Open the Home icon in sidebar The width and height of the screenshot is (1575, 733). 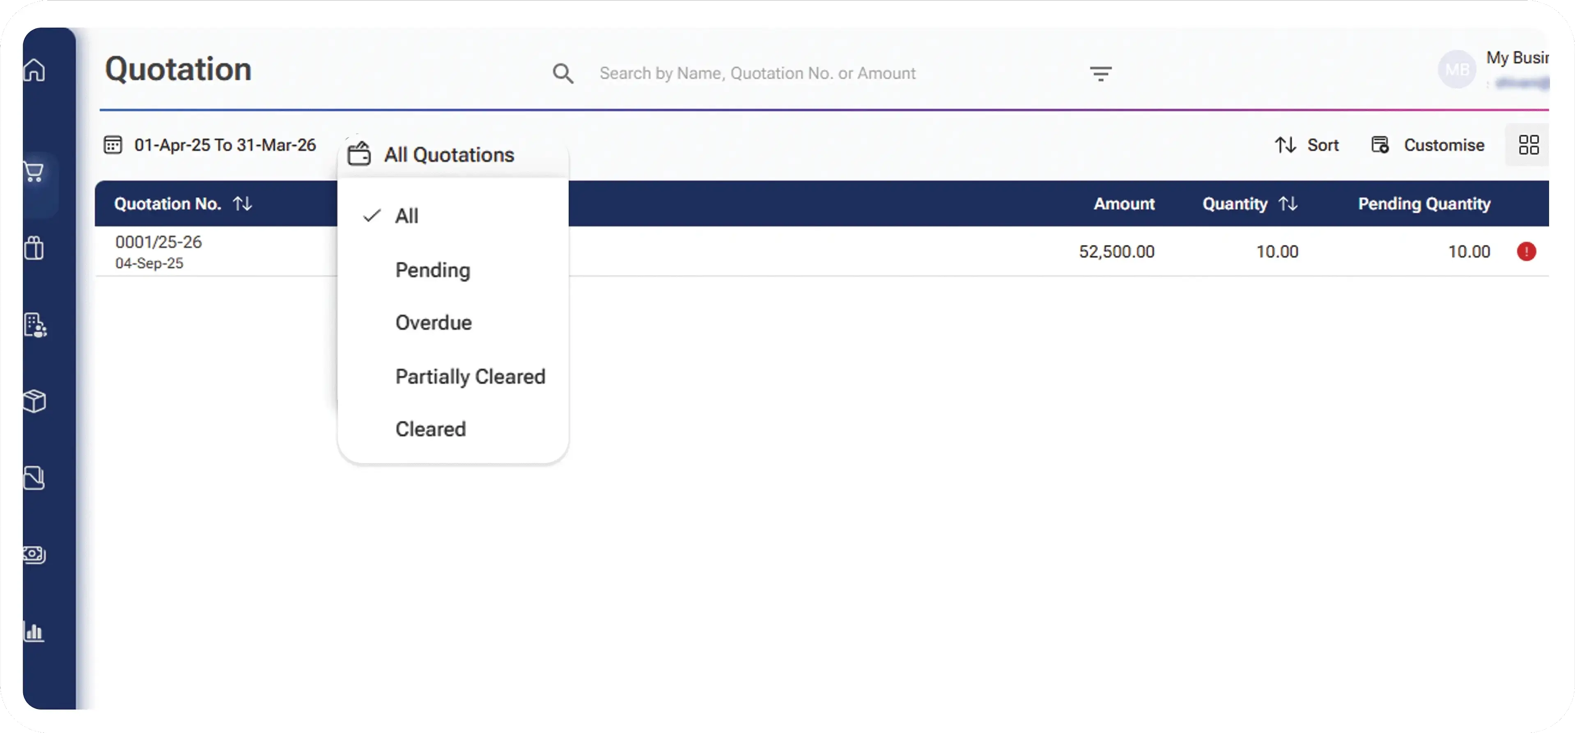[34, 70]
